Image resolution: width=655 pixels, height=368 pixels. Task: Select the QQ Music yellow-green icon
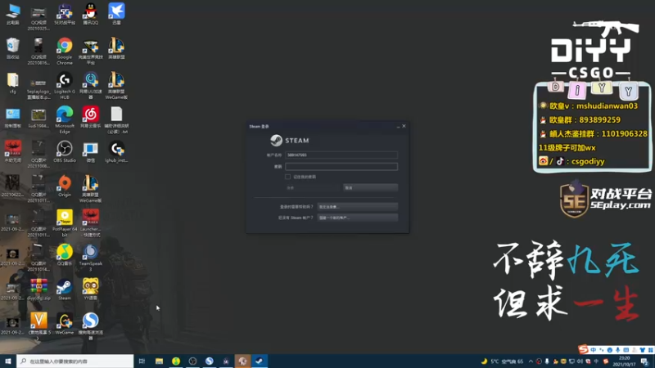pyautogui.click(x=65, y=255)
